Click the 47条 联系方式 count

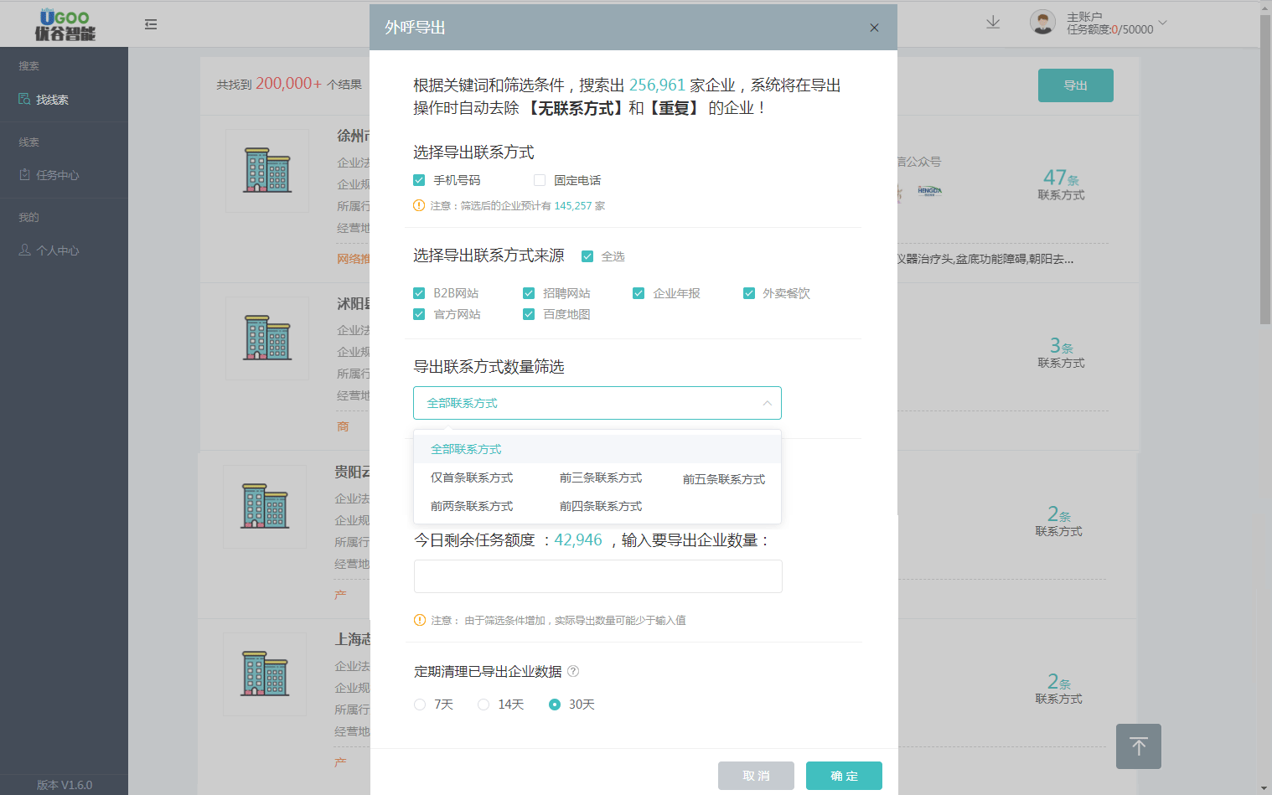click(1061, 184)
